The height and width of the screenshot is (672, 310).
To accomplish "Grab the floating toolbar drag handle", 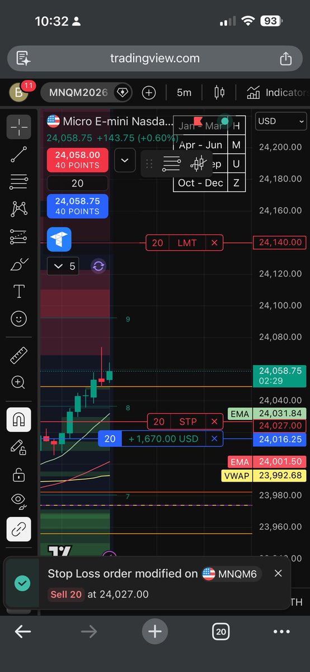I will (x=149, y=164).
